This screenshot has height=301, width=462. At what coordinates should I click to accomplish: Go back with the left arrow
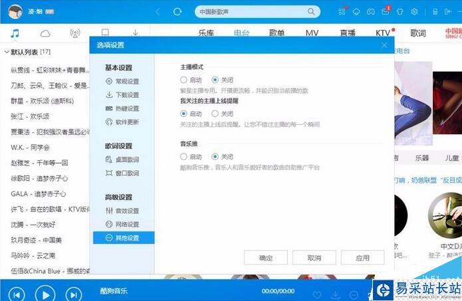(x=158, y=12)
